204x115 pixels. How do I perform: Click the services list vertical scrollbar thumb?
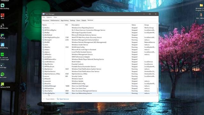[x=157, y=91]
